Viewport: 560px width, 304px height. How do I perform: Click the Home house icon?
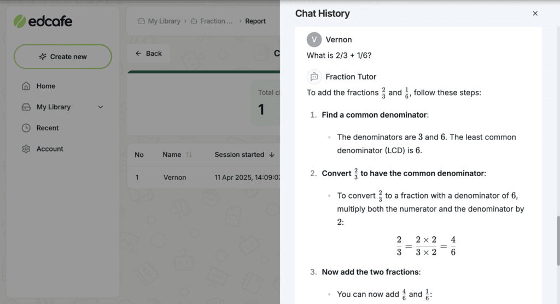26,86
